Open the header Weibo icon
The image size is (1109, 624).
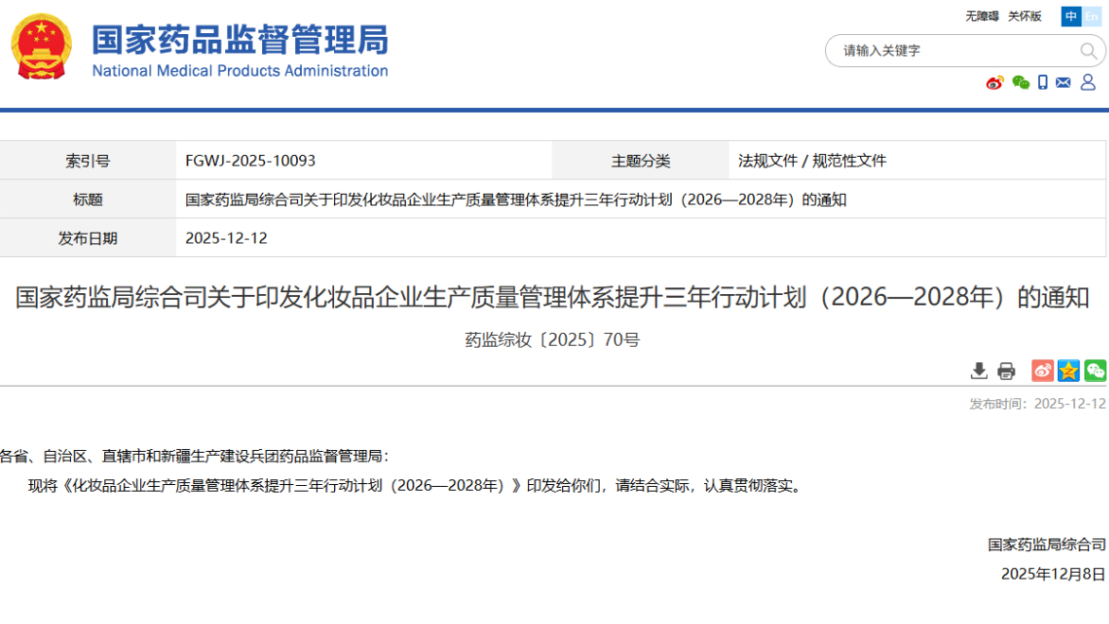tap(995, 82)
